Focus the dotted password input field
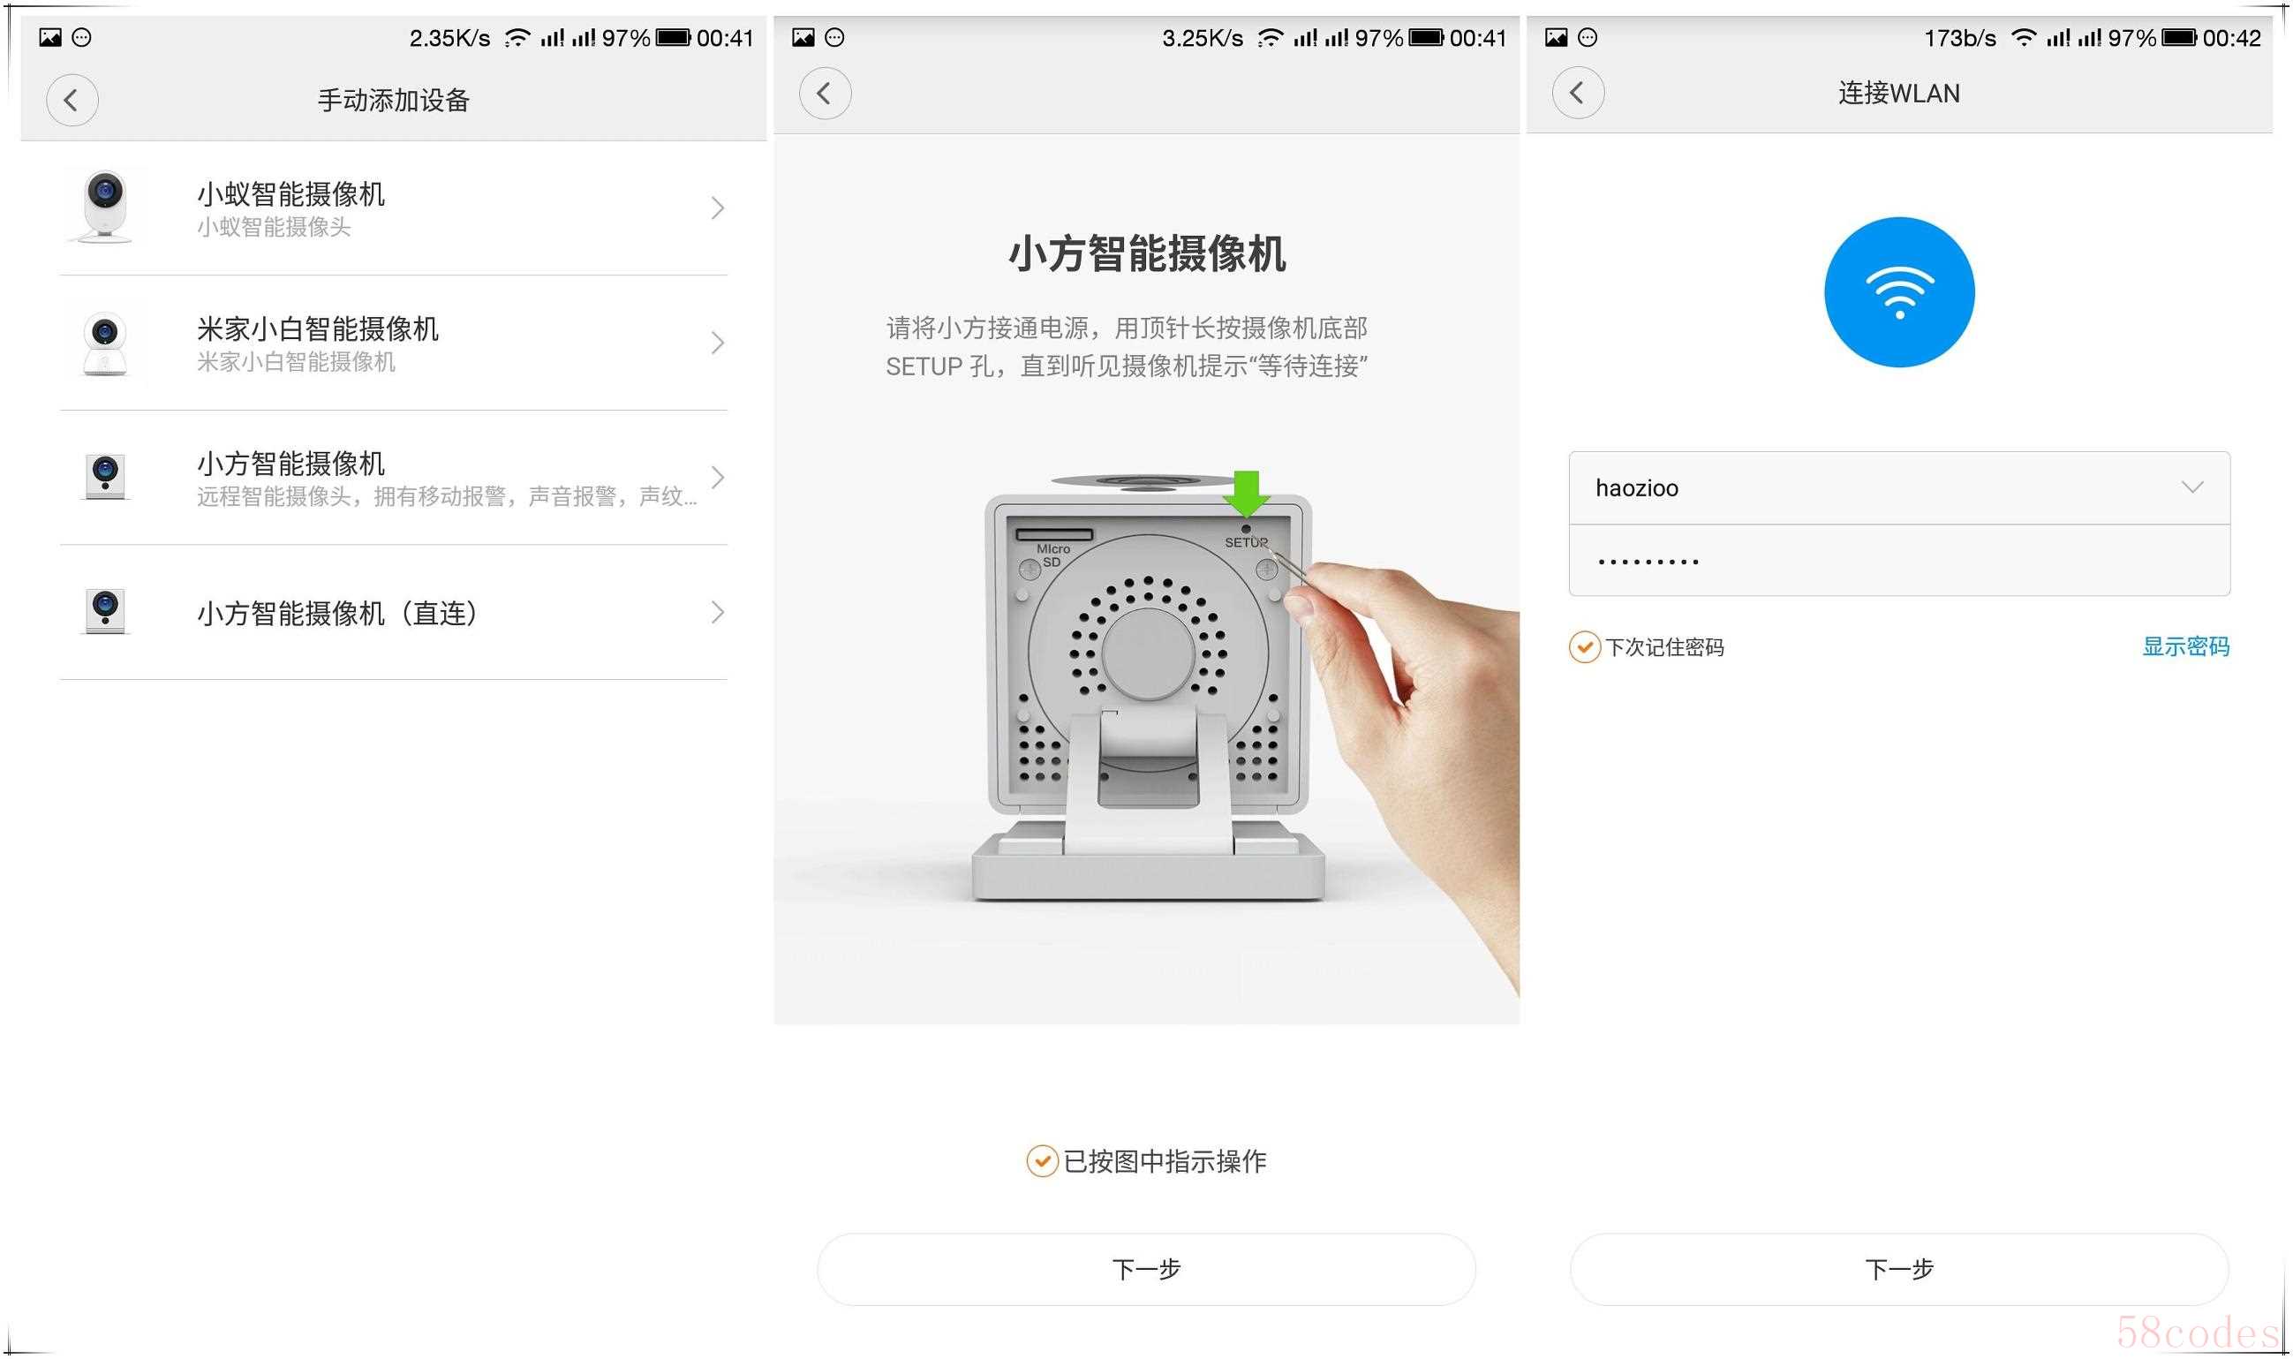 click(1899, 561)
